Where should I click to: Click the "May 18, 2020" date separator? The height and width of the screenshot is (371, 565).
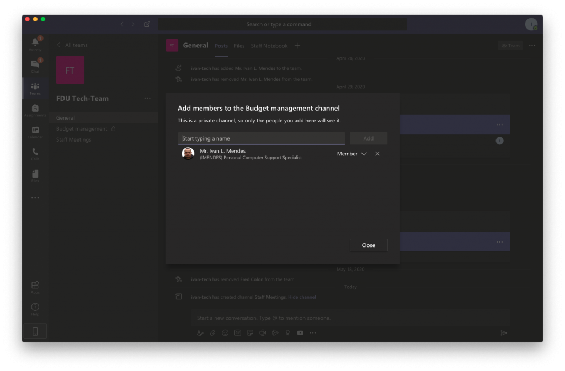[x=350, y=270]
